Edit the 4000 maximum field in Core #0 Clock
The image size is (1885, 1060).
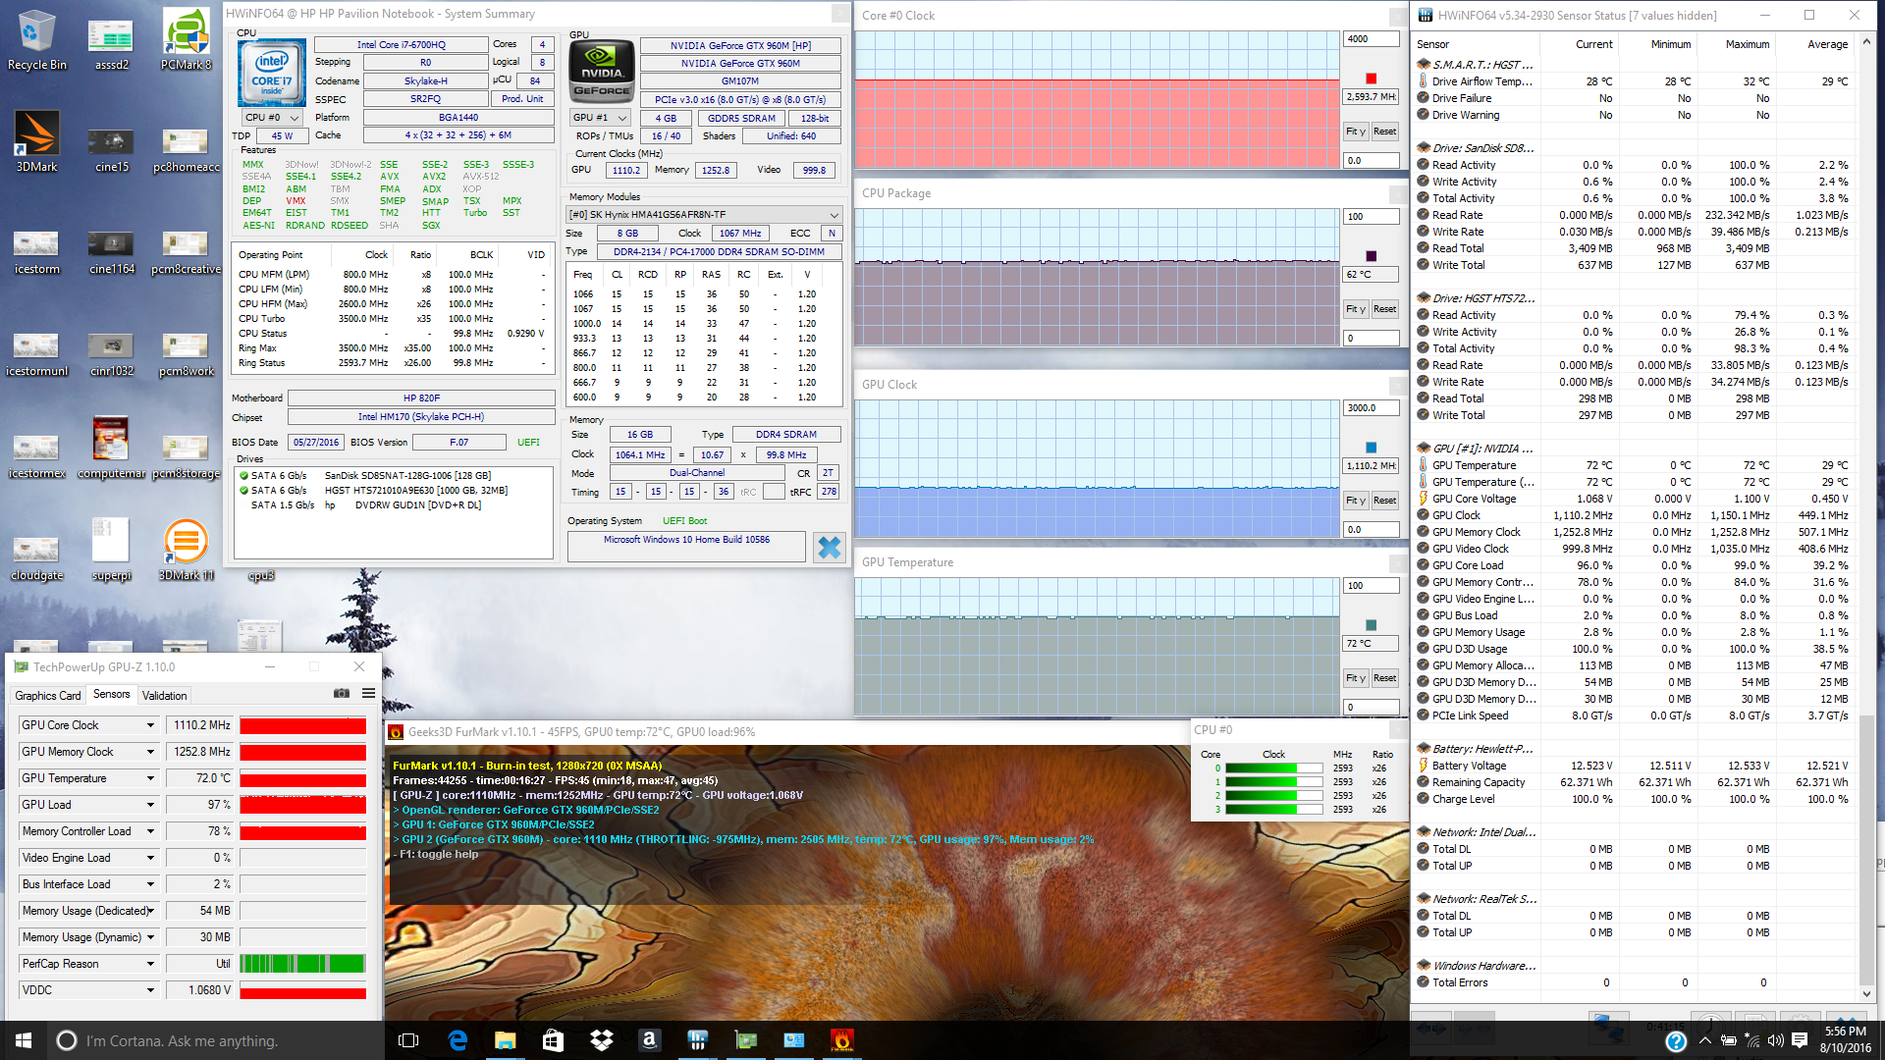click(1371, 39)
